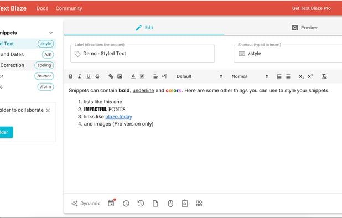342x218 pixels.
Task: Insert an image with the picture icon
Action: pyautogui.click(x=120, y=76)
